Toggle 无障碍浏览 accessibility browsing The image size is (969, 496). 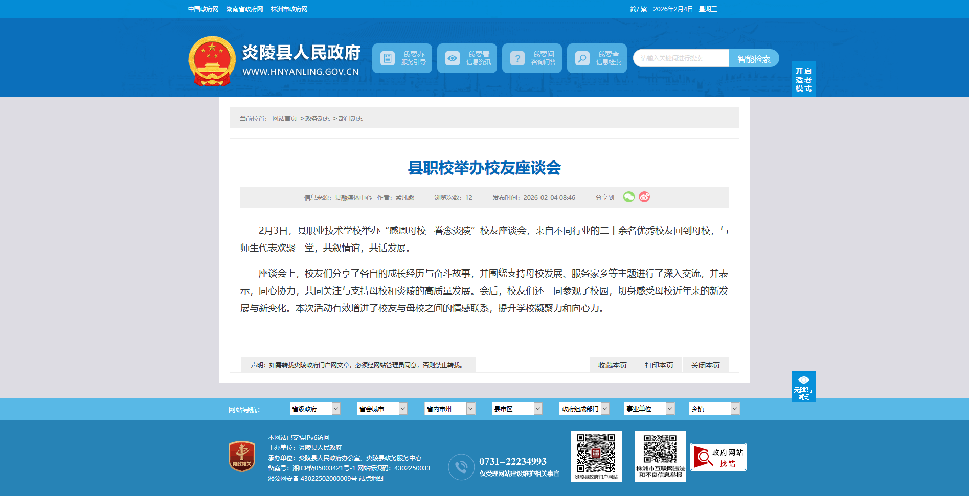(803, 387)
